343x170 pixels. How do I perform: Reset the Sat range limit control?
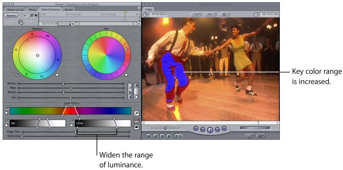point(6,125)
